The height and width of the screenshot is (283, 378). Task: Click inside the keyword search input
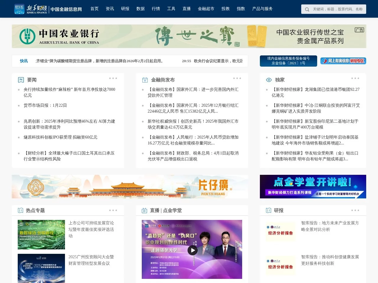coord(337,9)
